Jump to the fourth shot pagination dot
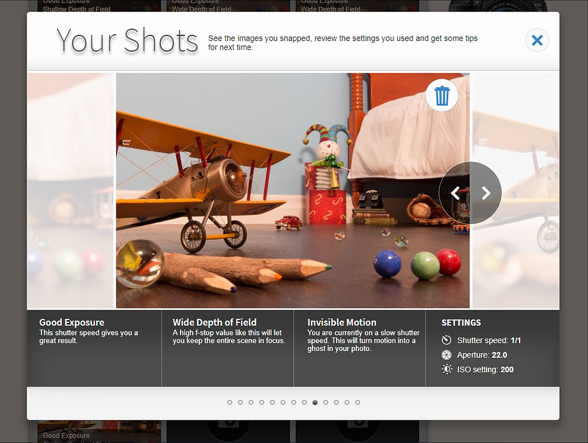This screenshot has width=588, height=443. tap(262, 402)
